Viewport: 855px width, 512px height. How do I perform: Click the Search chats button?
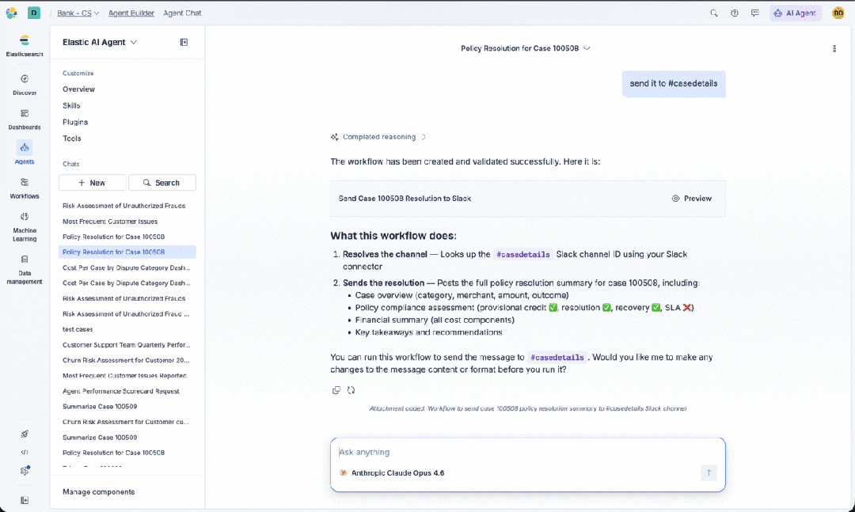point(162,183)
